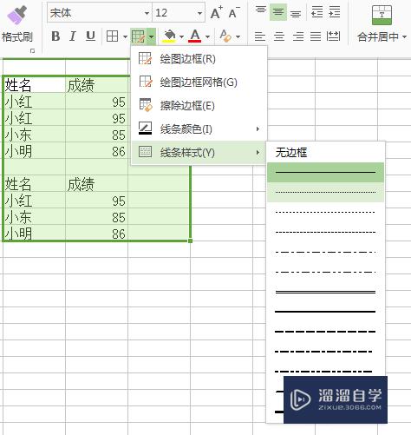The height and width of the screenshot is (435, 411).
Task: Select the thin dash-dot line style
Action: tap(325, 252)
